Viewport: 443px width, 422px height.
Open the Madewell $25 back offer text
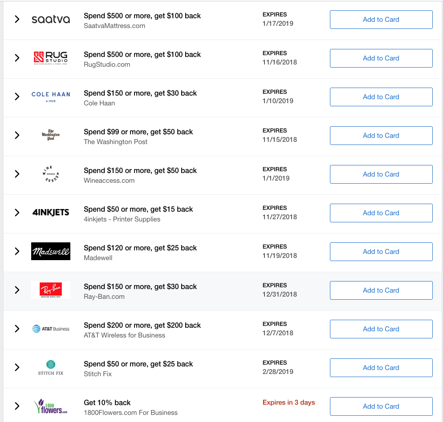(140, 248)
